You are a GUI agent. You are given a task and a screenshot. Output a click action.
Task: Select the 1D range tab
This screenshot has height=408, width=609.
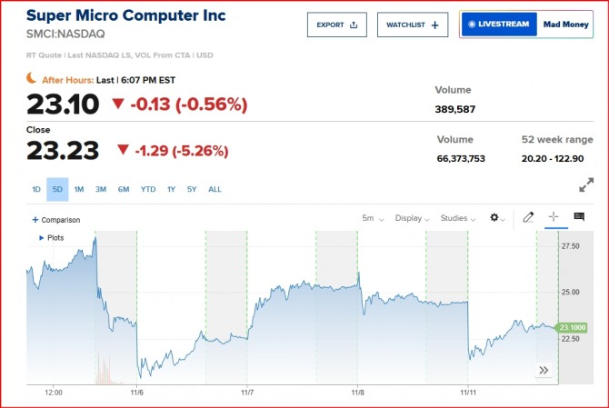click(x=36, y=189)
